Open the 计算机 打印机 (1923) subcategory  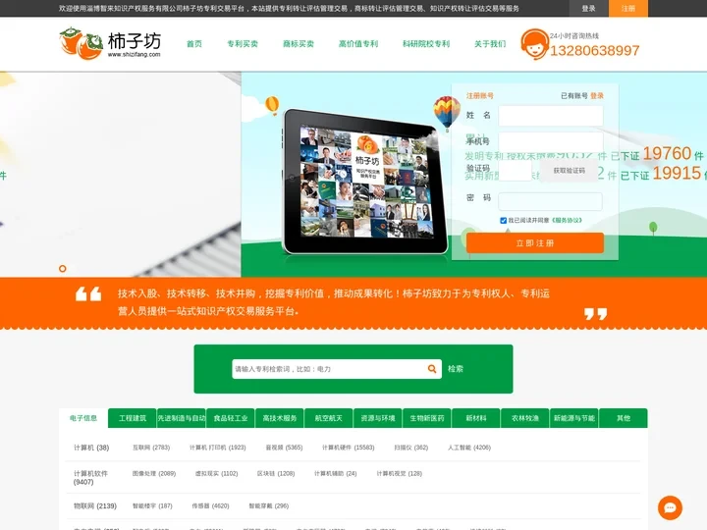click(217, 448)
